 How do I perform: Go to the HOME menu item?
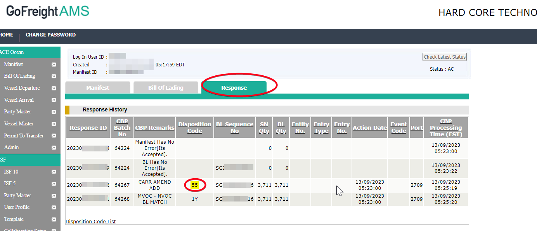tap(6, 35)
